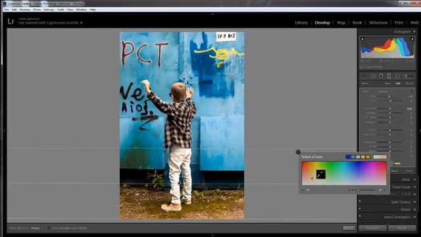Switch to the Print module
Viewport: 421px width, 237px height.
399,22
